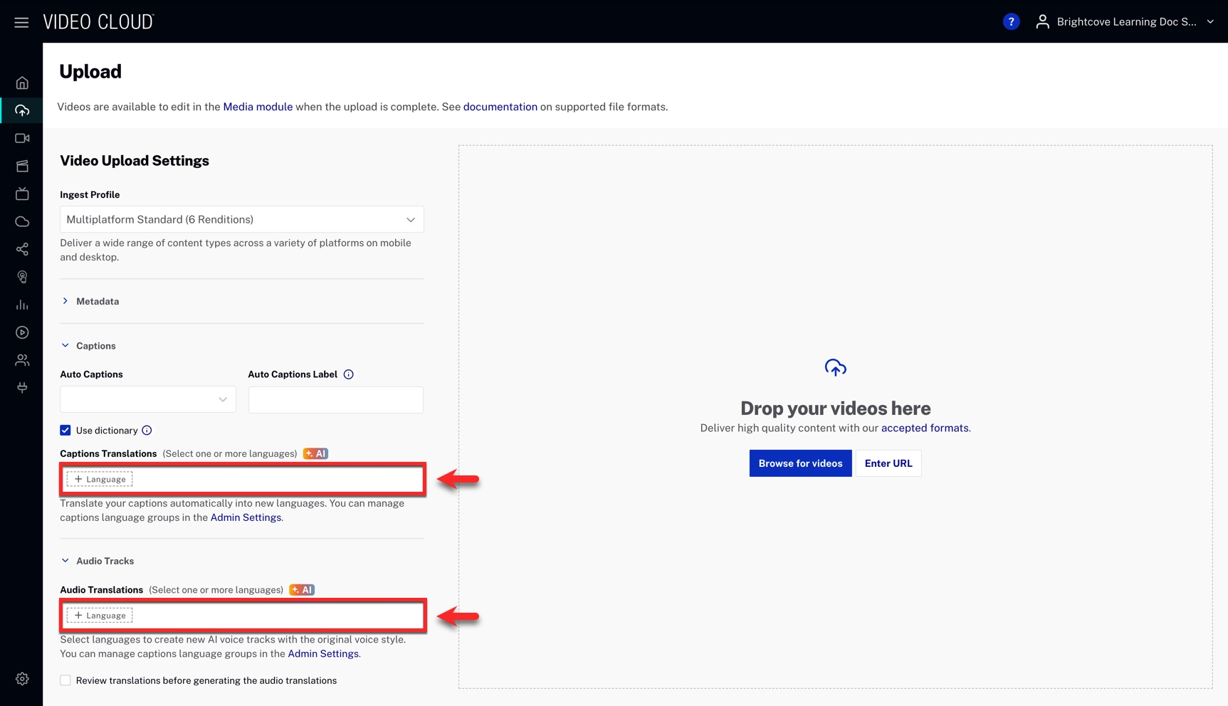This screenshot has width=1228, height=706.
Task: Open the Auto Captions dropdown
Action: tap(147, 400)
